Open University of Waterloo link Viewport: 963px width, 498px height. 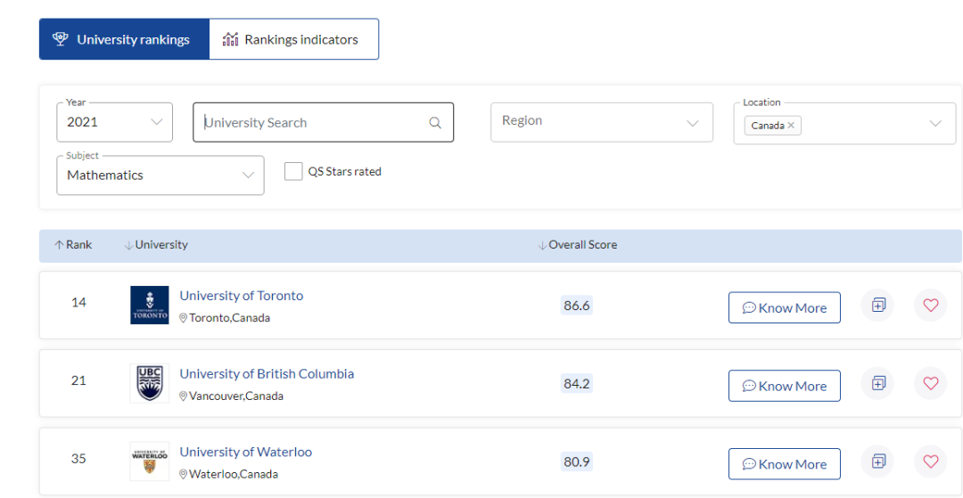(x=245, y=452)
